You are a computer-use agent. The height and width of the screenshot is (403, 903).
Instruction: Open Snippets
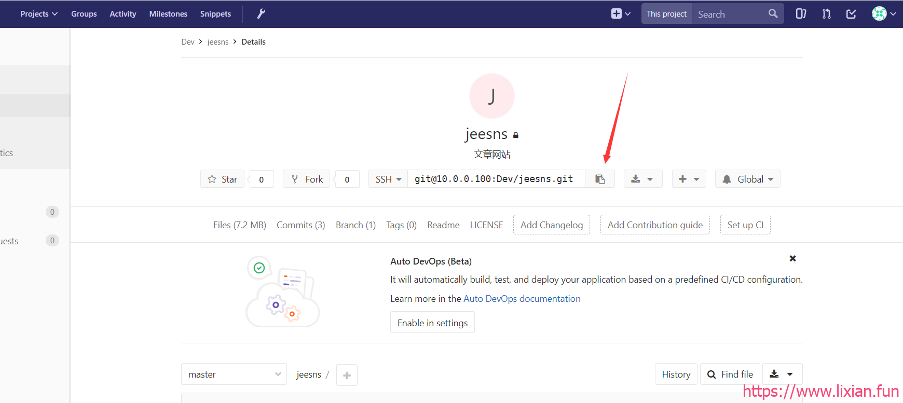click(215, 14)
